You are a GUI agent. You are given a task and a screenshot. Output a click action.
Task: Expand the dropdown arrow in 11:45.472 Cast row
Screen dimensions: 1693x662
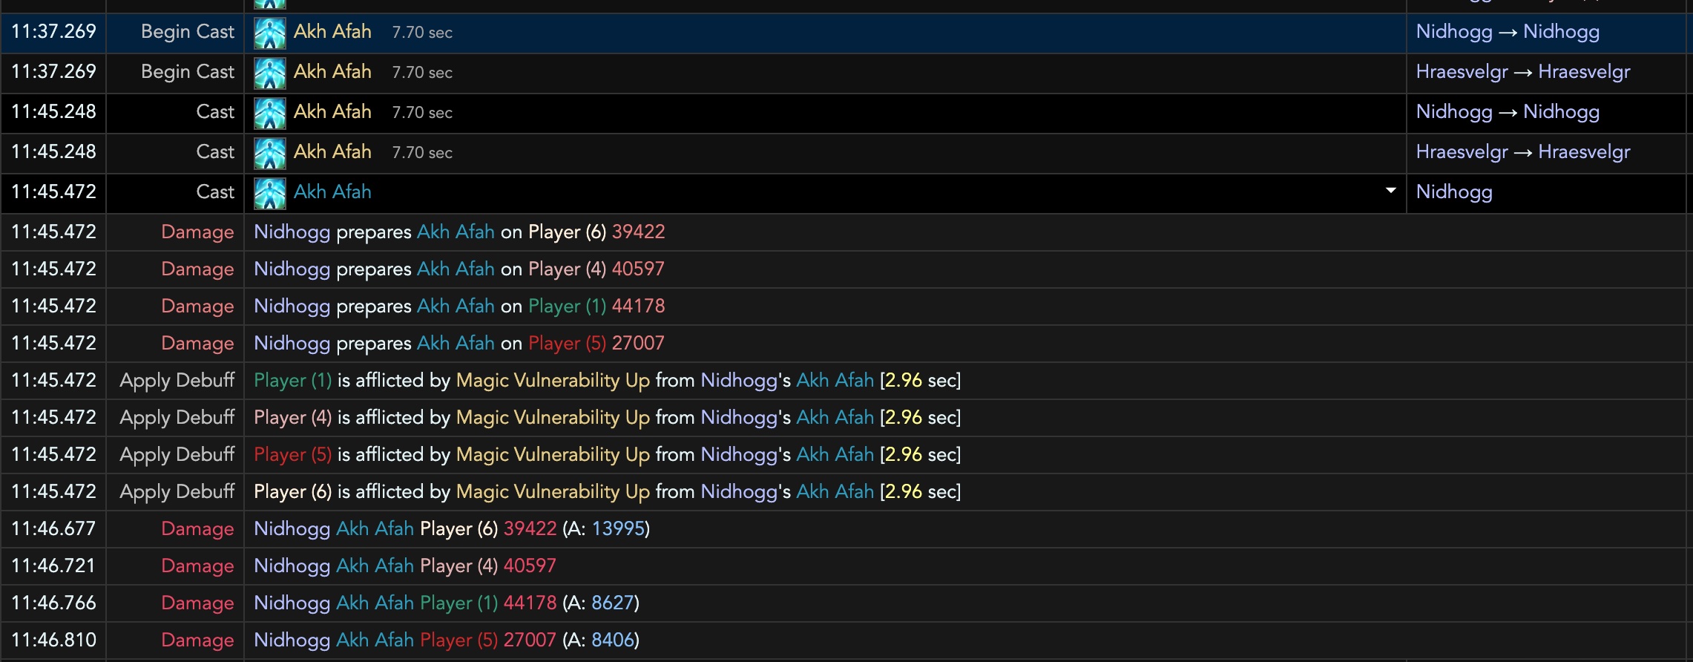click(x=1390, y=191)
